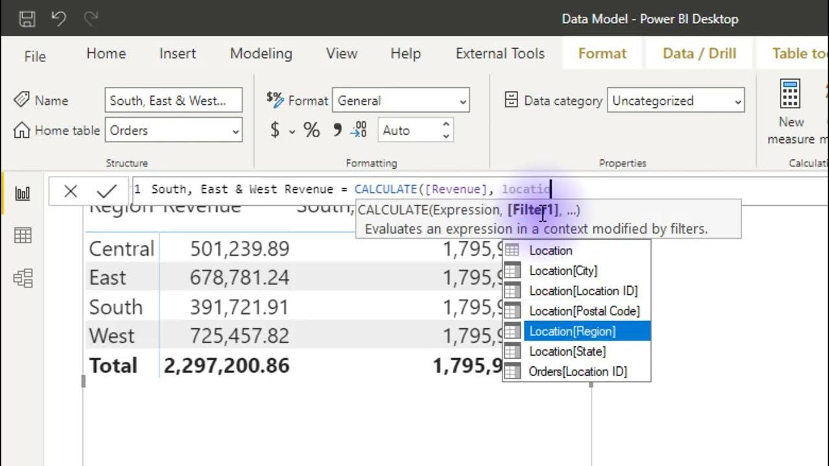Apply percentage format symbol
This screenshot has width=829, height=466.
[x=312, y=130]
